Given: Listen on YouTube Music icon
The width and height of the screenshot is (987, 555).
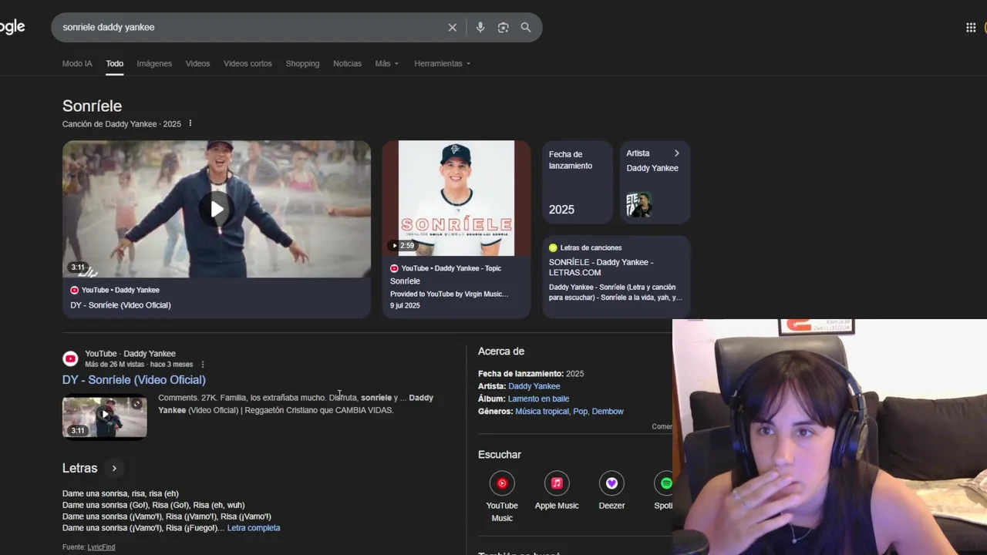Looking at the screenshot, I should (x=502, y=483).
